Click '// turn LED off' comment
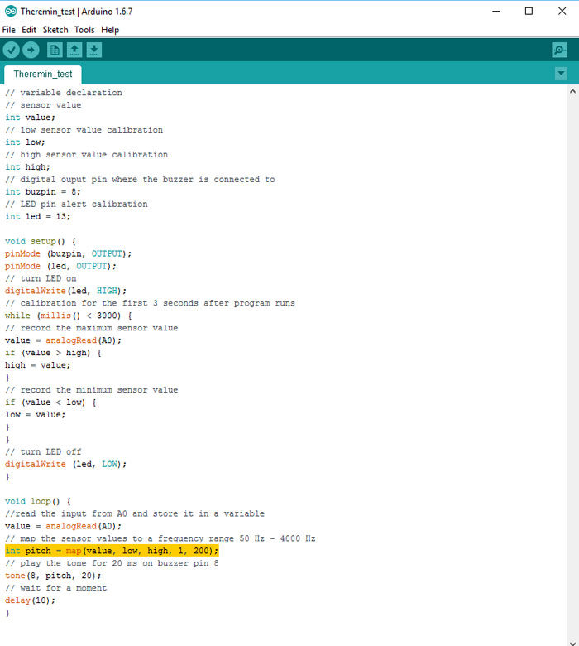Screen dimensions: 579x646 [x=43, y=451]
